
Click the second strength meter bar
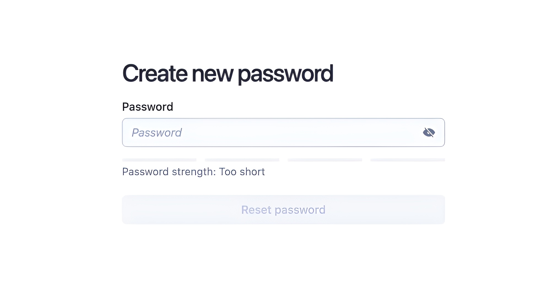[x=242, y=160]
